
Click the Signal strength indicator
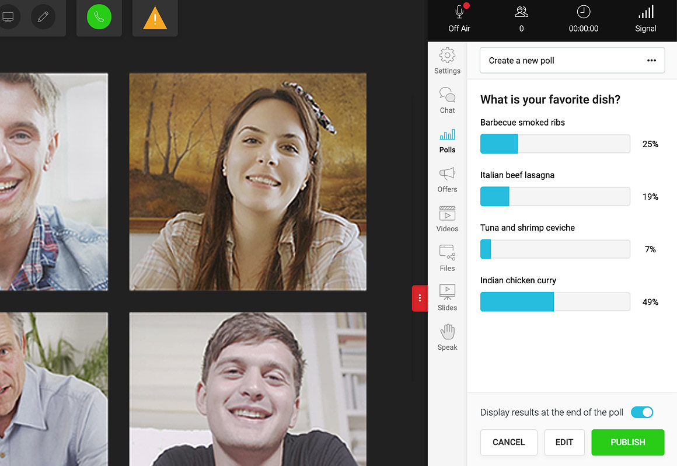645,18
